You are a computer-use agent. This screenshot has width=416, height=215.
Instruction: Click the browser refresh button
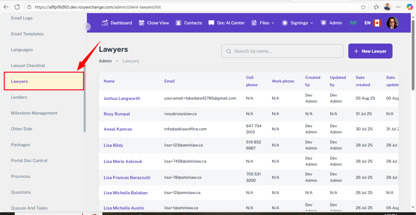(x=17, y=7)
